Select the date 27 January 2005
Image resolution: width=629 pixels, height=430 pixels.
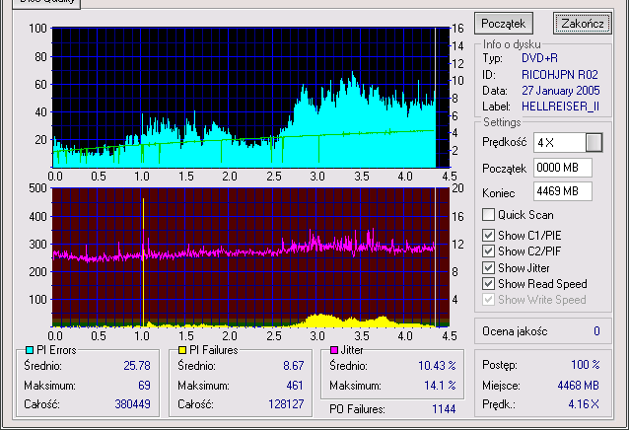[x=560, y=91]
